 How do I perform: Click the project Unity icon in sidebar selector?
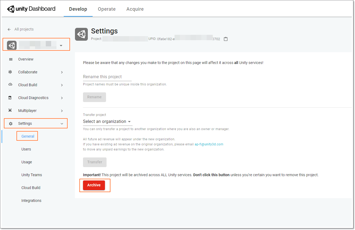pyautogui.click(x=12, y=45)
